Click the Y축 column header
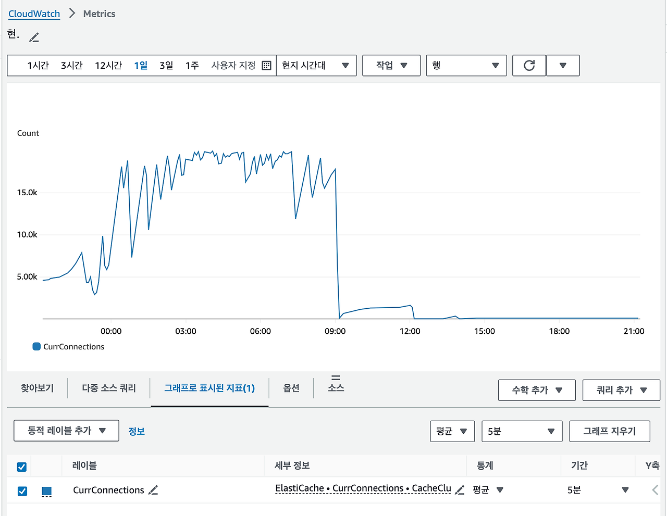The height and width of the screenshot is (516, 667). click(x=652, y=465)
